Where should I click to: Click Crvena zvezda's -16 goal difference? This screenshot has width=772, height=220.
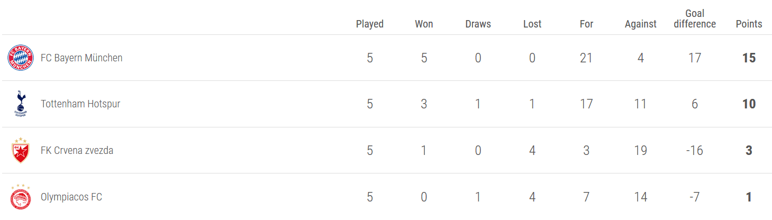[x=694, y=151]
